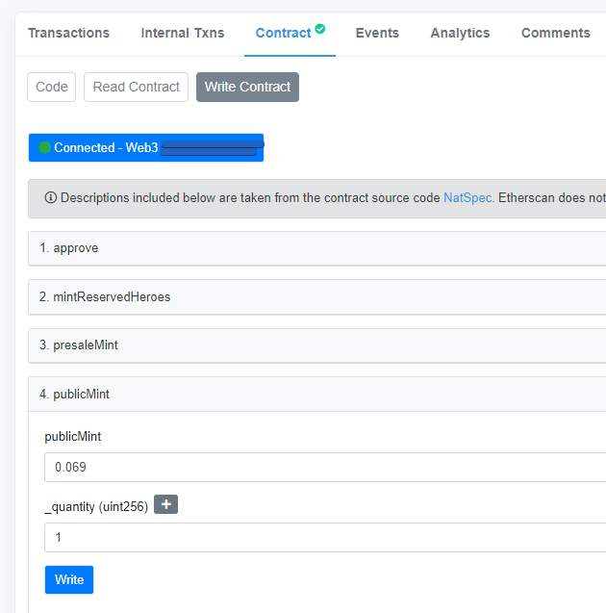Expand the 2. mintReservedHeroes function
The width and height of the screenshot is (606, 613).
tap(316, 297)
